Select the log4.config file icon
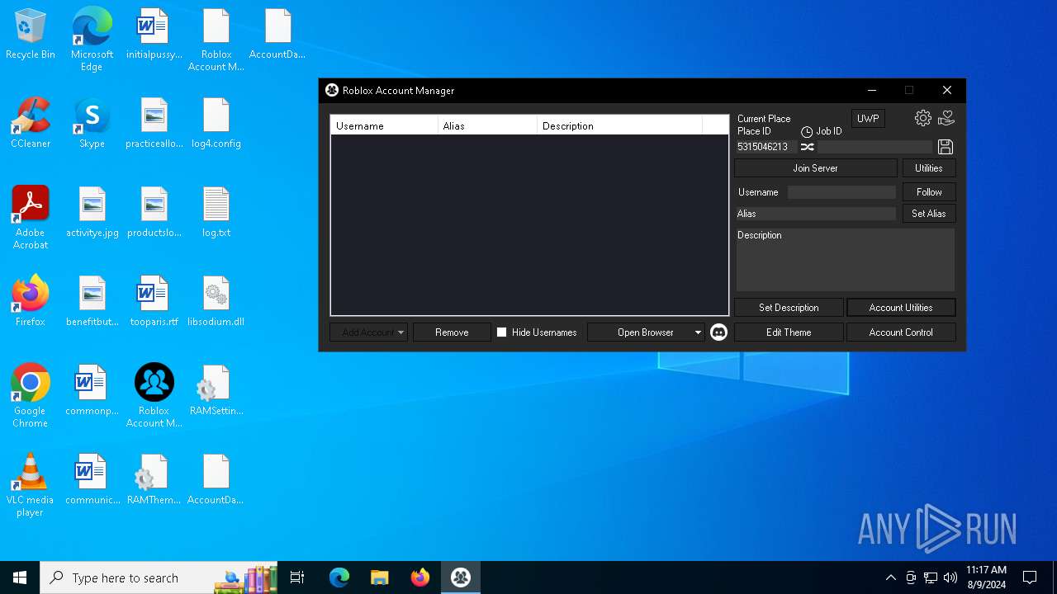The height and width of the screenshot is (594, 1057). 216,123
